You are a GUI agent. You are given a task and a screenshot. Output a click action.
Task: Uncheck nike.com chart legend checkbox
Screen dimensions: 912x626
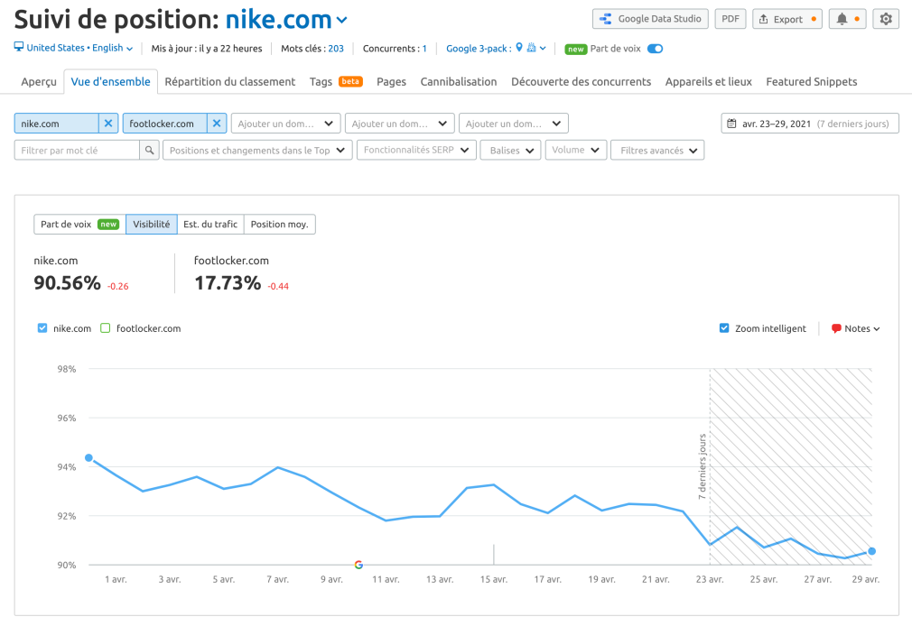point(42,327)
